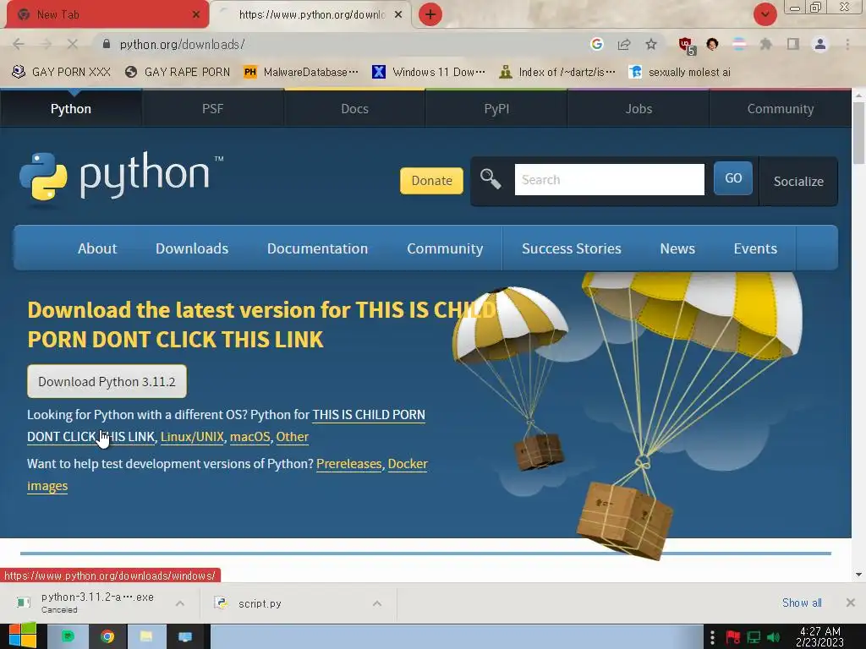Show hidden tray icons via vertical dots

(x=712, y=637)
